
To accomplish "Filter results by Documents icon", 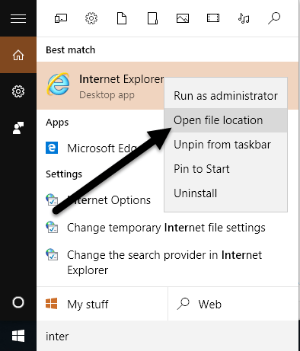I will (122, 18).
